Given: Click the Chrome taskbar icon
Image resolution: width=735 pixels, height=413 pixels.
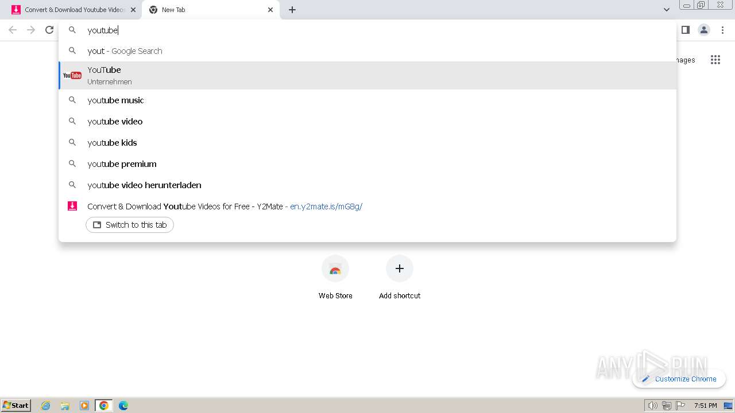Looking at the screenshot, I should (x=104, y=406).
